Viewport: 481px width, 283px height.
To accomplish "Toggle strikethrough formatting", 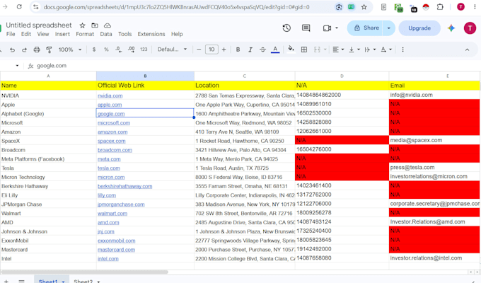I will [x=262, y=50].
